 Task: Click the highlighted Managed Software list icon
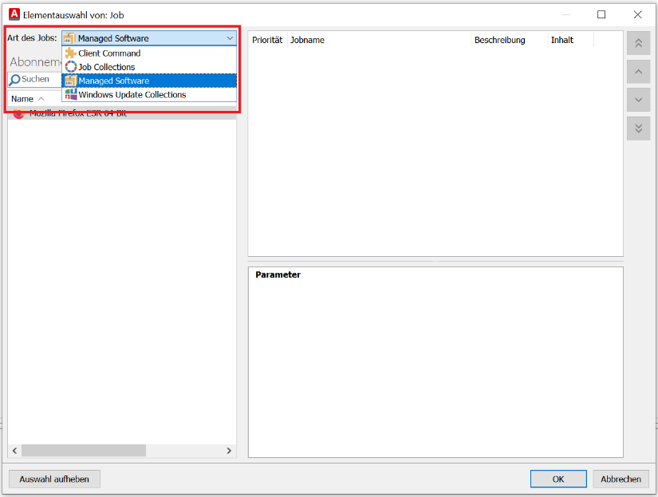click(x=70, y=81)
